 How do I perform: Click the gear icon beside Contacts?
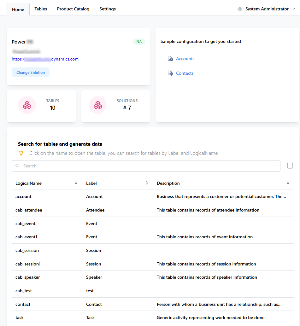pos(170,73)
